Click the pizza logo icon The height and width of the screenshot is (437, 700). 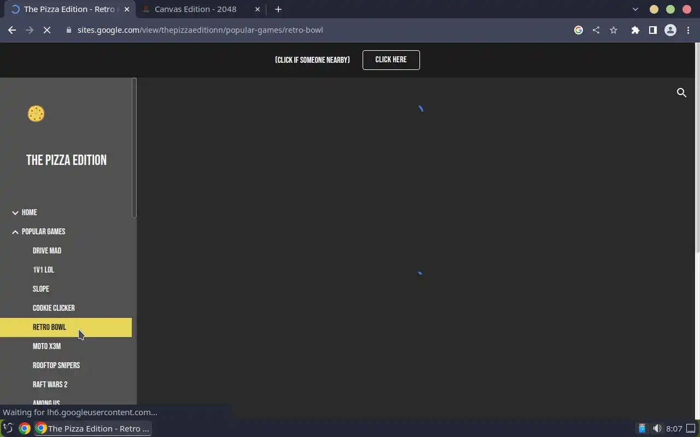click(x=36, y=114)
